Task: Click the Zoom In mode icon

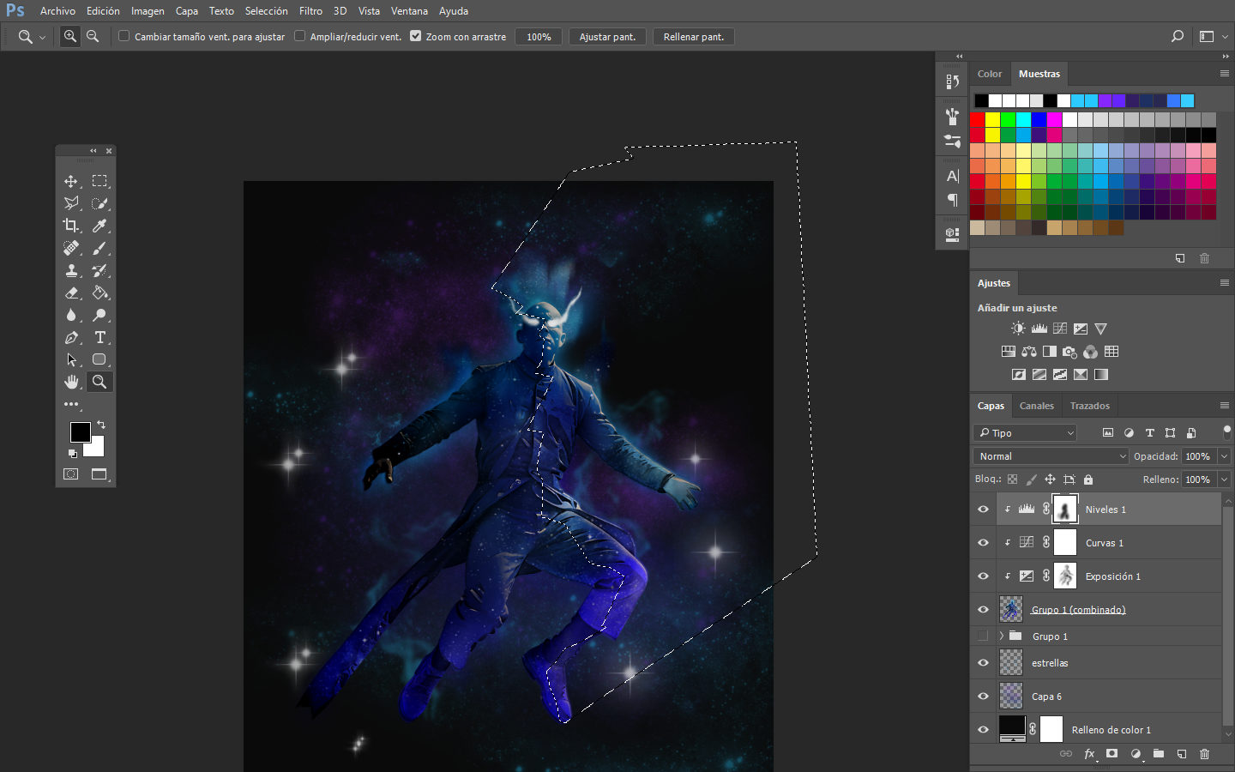Action: point(70,36)
